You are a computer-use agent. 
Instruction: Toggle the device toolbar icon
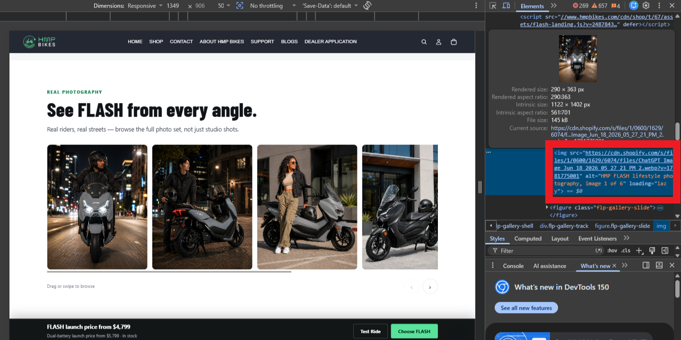pos(506,6)
